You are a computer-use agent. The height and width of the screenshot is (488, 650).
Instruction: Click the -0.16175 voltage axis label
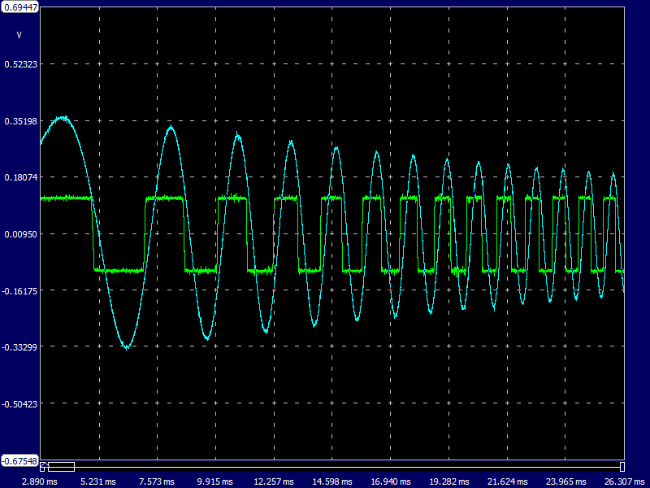point(19,291)
